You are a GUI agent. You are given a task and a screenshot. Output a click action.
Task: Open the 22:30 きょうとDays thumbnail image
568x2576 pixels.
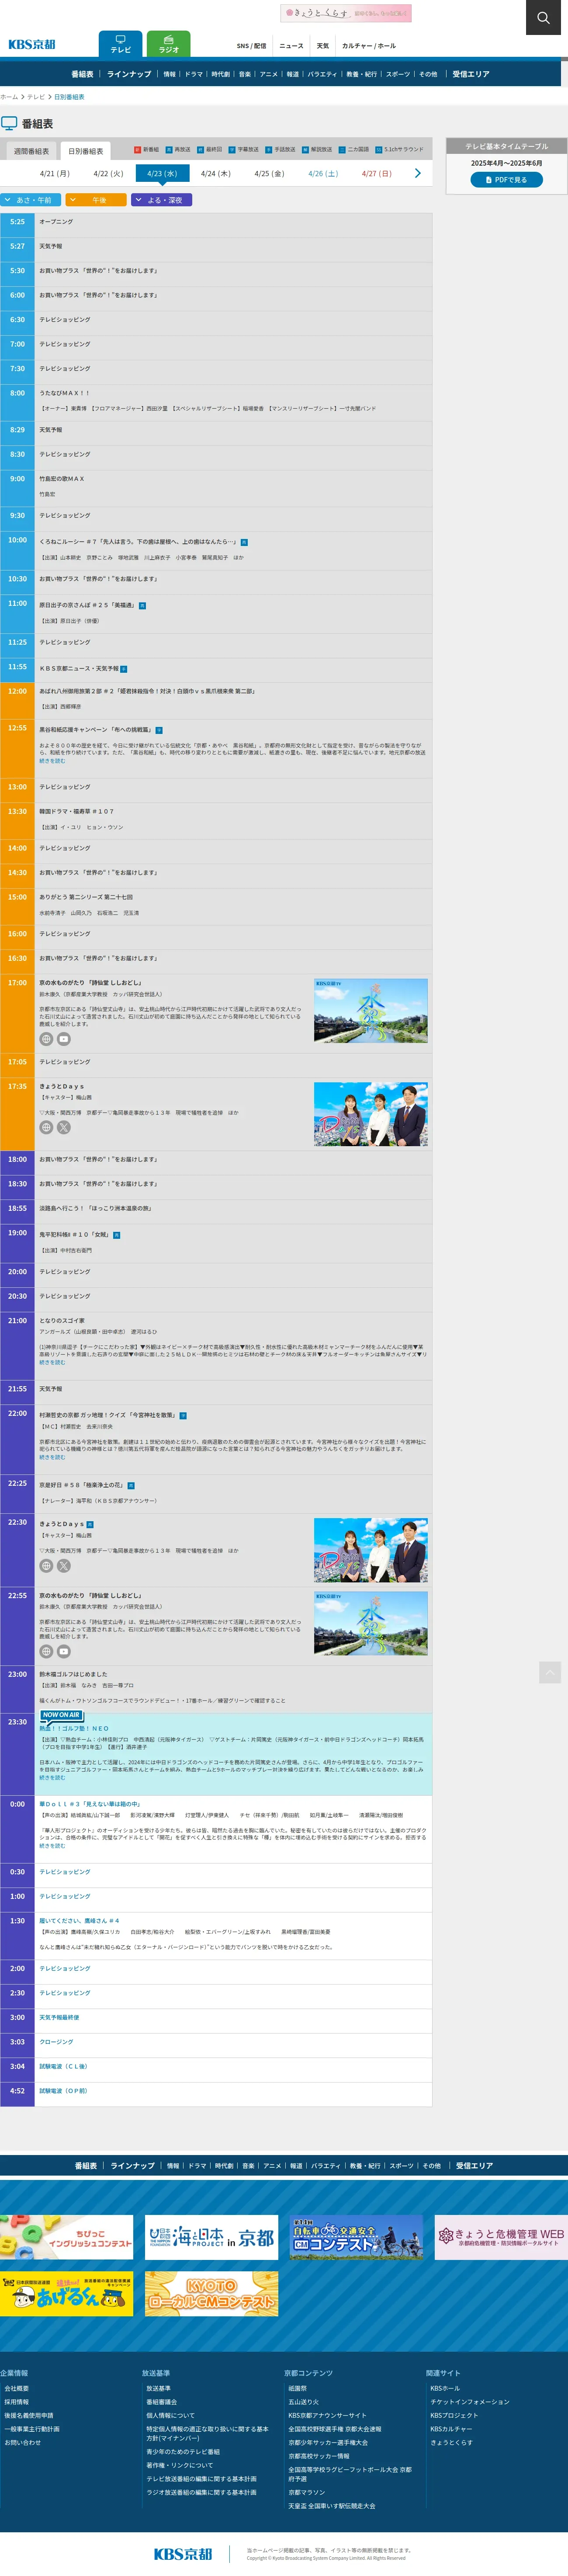pos(371,1550)
